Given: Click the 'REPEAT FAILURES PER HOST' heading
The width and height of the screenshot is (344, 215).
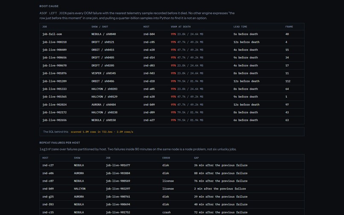Looking at the screenshot, I should coord(60,142).
